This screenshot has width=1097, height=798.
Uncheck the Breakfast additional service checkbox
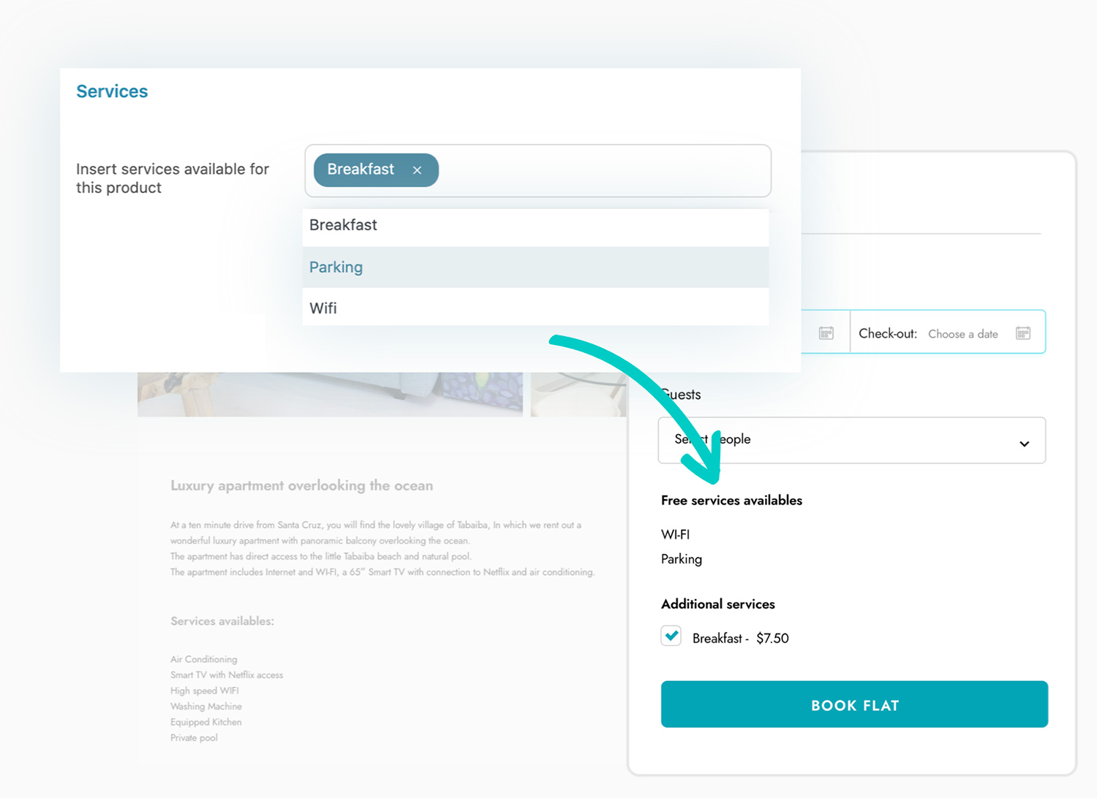pos(671,636)
